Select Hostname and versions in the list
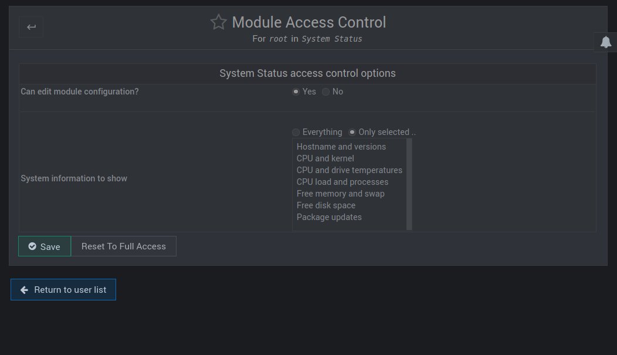The height and width of the screenshot is (355, 617). (341, 147)
